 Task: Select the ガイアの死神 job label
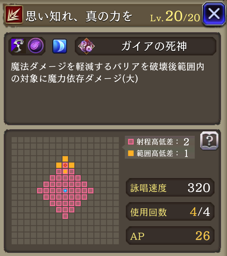point(154,46)
